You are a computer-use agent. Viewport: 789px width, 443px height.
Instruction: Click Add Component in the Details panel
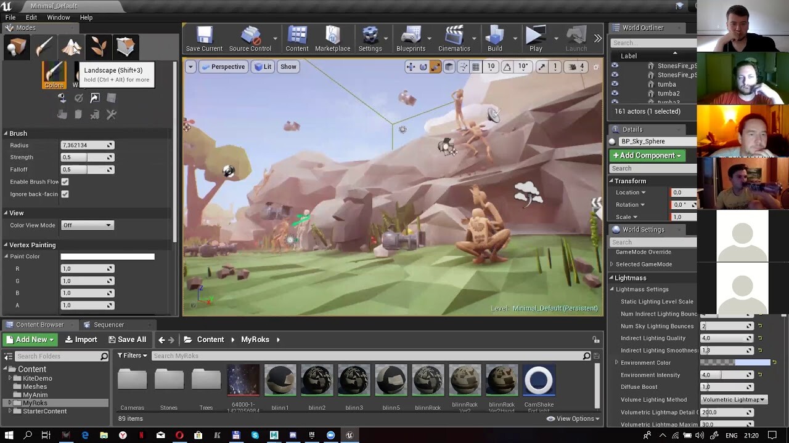(x=648, y=156)
